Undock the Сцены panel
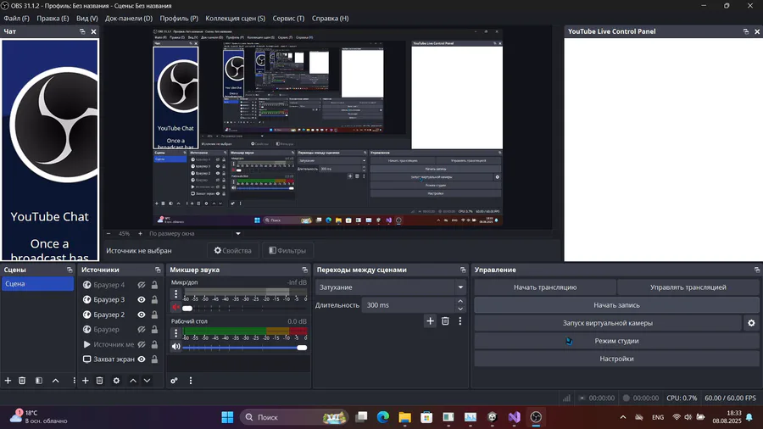Viewport: 763px width, 429px height. tap(70, 270)
